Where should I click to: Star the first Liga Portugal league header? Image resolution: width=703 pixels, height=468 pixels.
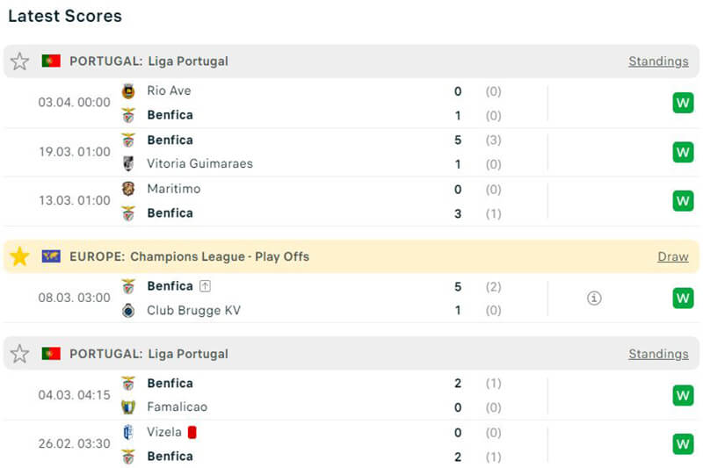tap(19, 61)
